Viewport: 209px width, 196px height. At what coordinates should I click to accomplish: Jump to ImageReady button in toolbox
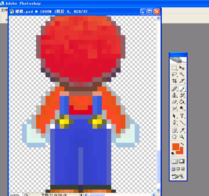[x=178, y=176]
